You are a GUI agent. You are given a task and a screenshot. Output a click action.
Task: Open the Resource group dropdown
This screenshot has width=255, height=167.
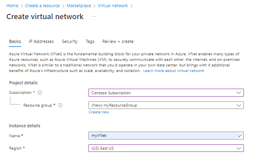tap(166, 105)
